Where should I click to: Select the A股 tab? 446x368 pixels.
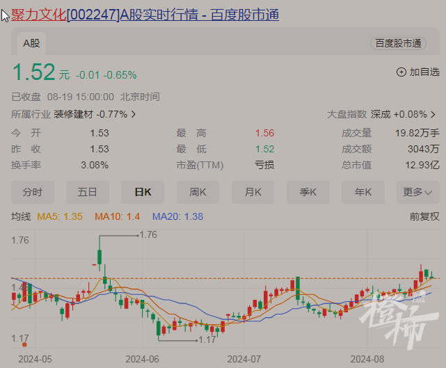tap(31, 44)
